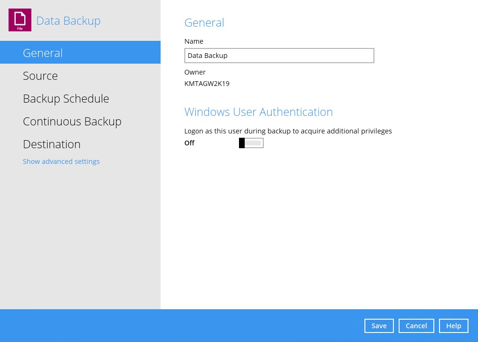Click the Data Backup title in sidebar header
Screen dimensions: 478x342
(x=68, y=21)
